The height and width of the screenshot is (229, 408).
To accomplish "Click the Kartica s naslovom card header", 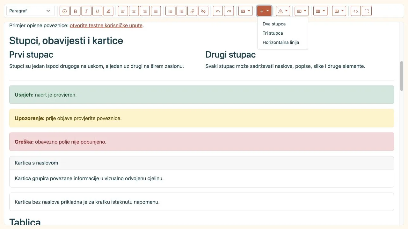I will 201,163.
